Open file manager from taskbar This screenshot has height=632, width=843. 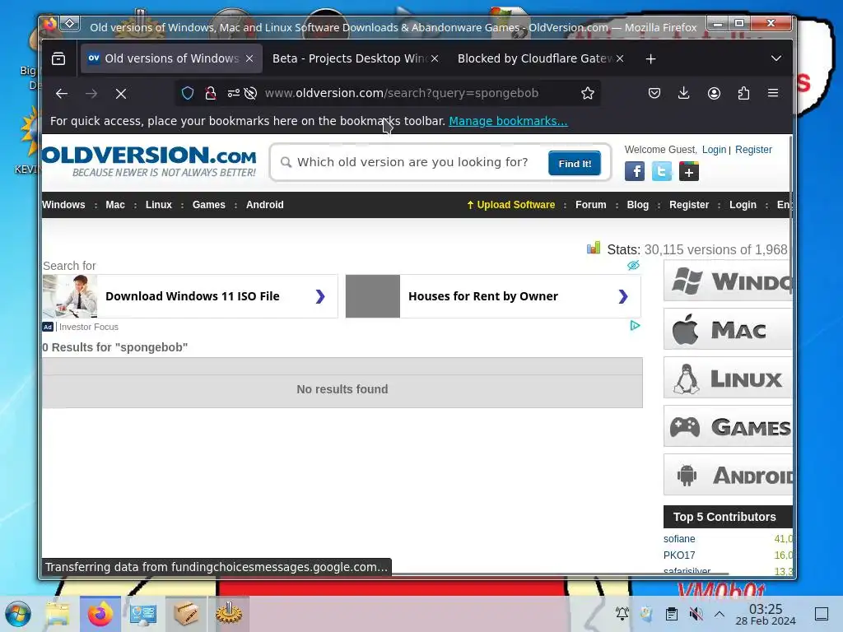pyautogui.click(x=58, y=614)
